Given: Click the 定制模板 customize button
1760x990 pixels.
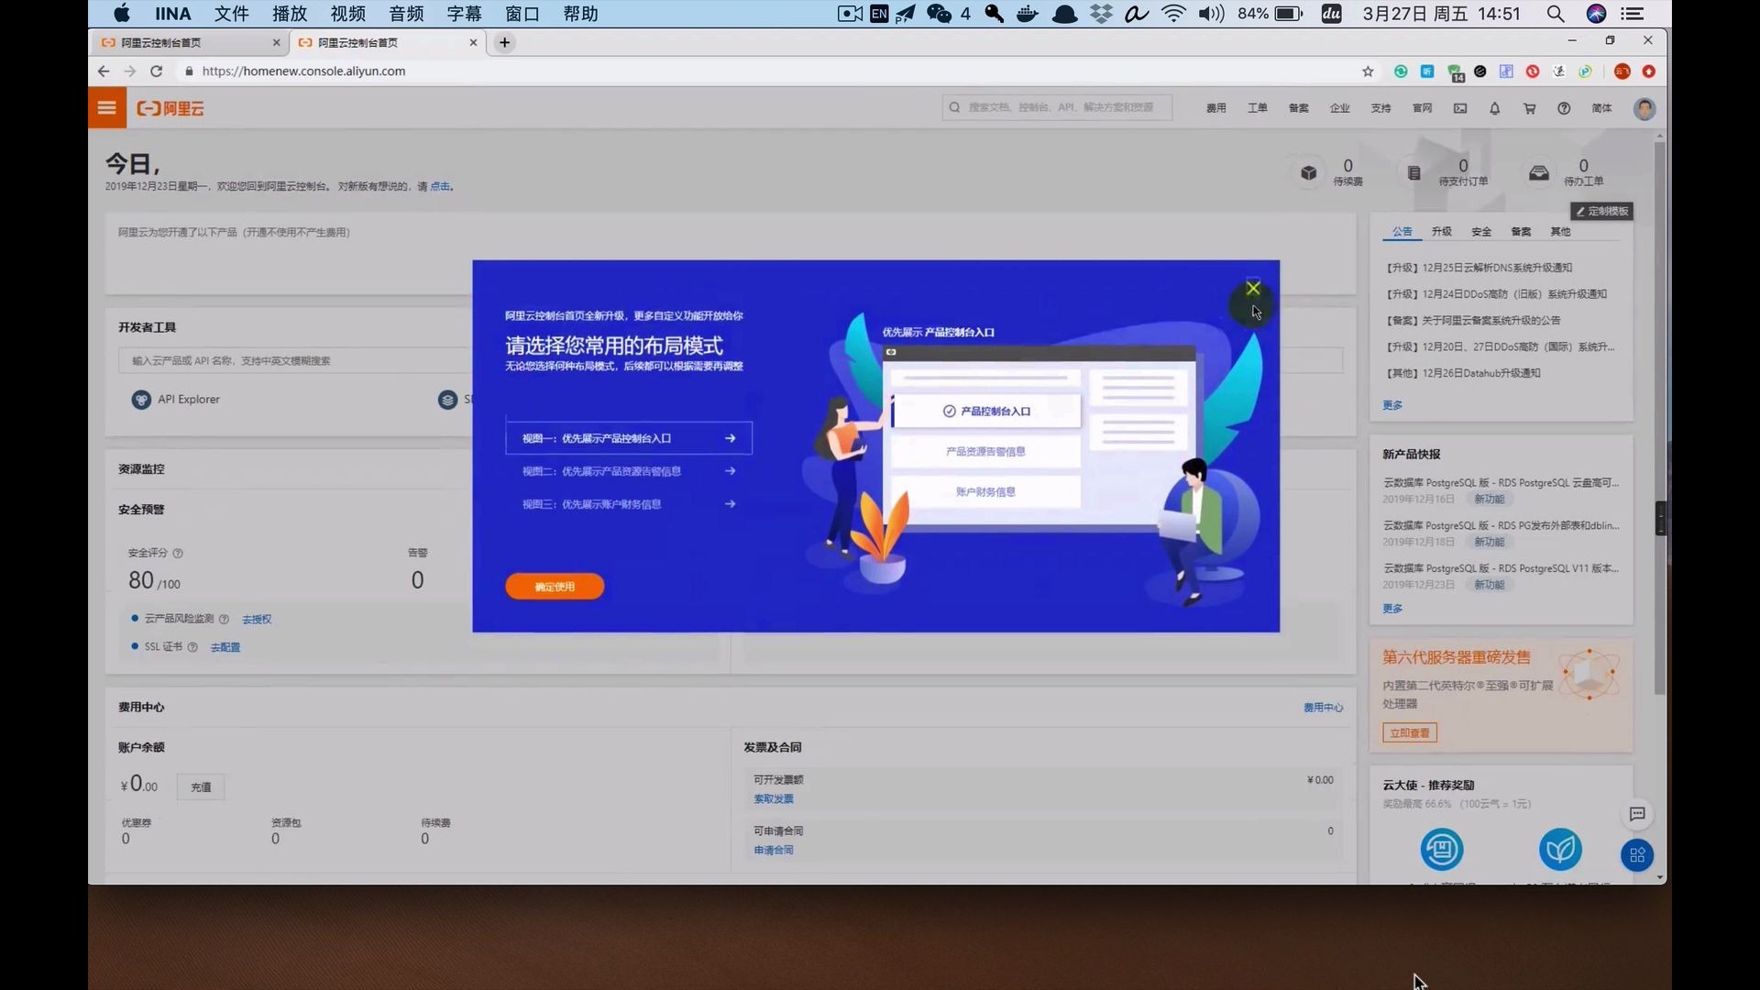Looking at the screenshot, I should (x=1601, y=212).
